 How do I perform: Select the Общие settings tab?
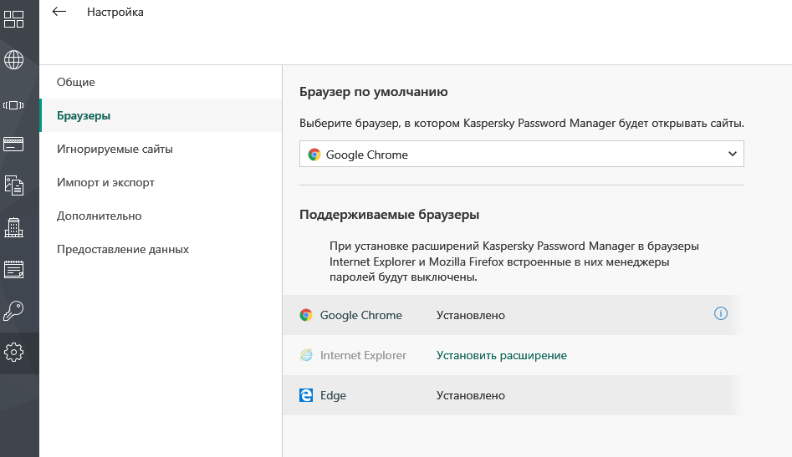click(x=76, y=82)
